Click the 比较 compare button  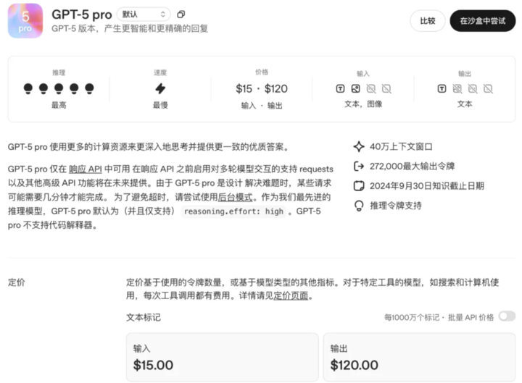click(428, 21)
